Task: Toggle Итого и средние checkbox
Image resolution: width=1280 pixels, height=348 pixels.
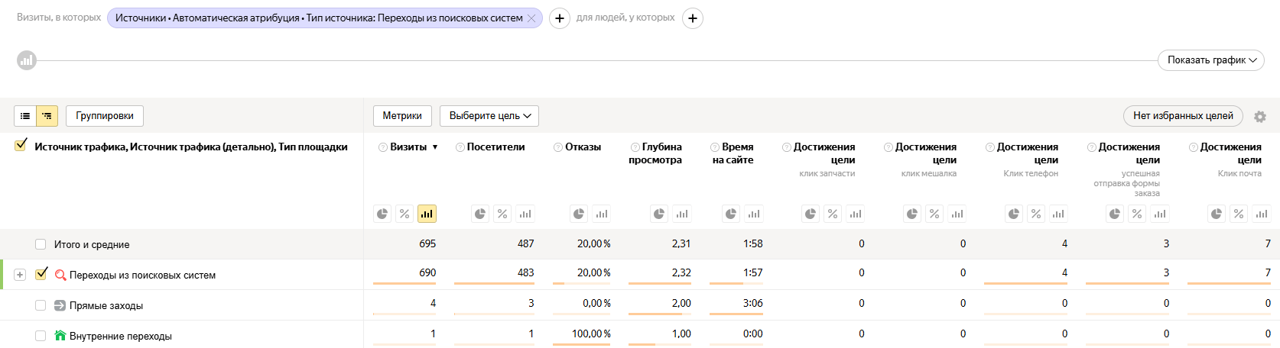Action: click(41, 244)
